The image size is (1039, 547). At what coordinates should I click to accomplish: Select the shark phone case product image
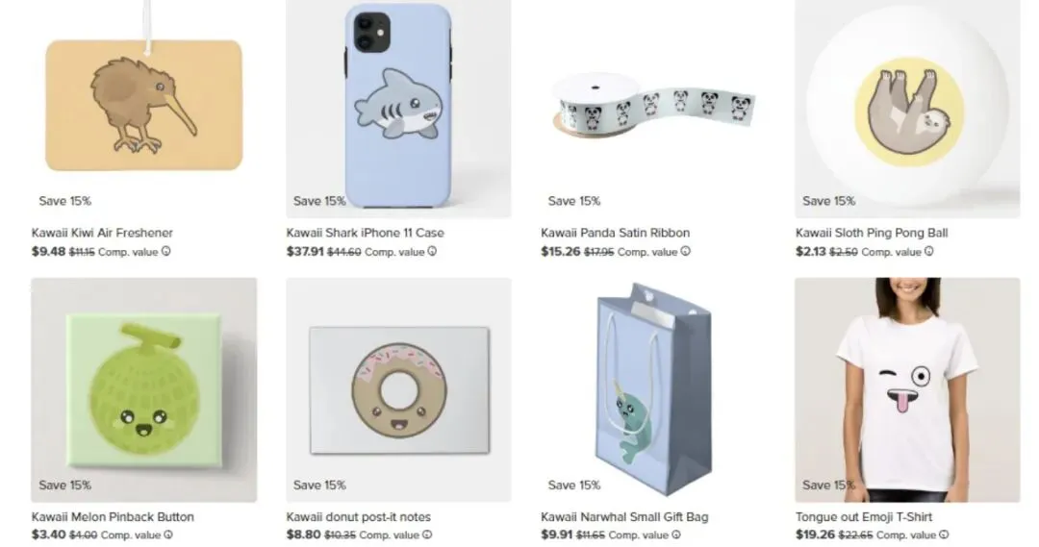click(398, 110)
